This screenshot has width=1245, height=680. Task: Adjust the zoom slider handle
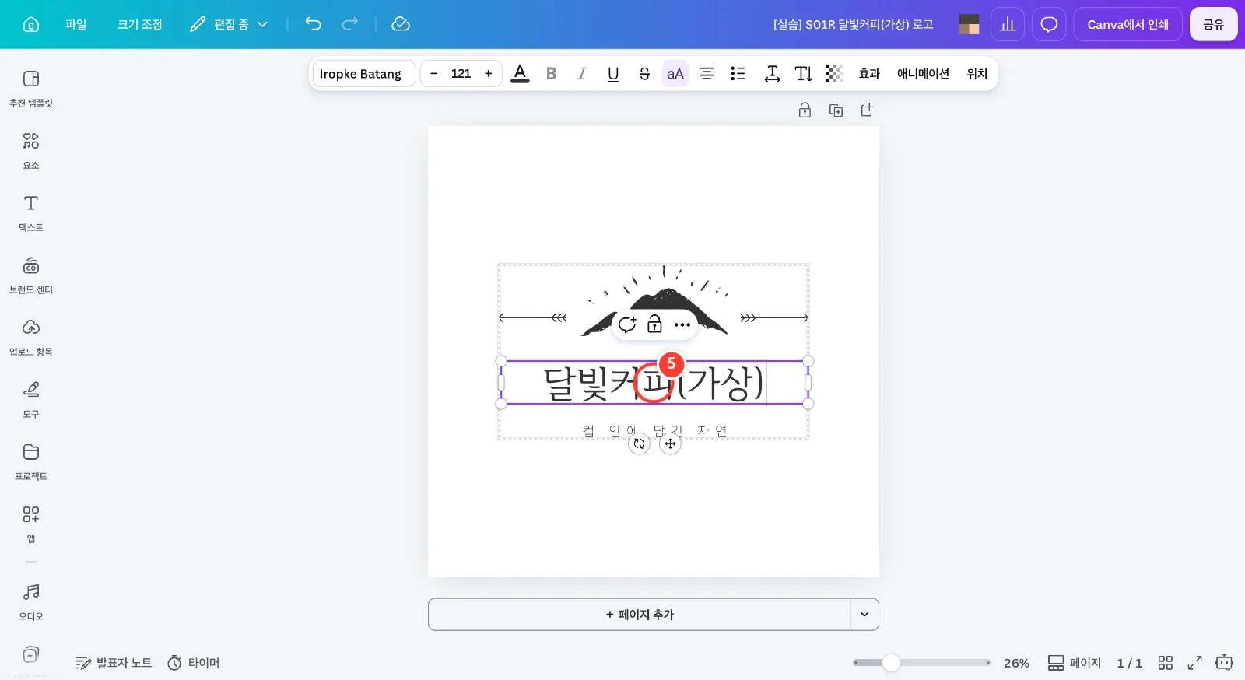[891, 663]
